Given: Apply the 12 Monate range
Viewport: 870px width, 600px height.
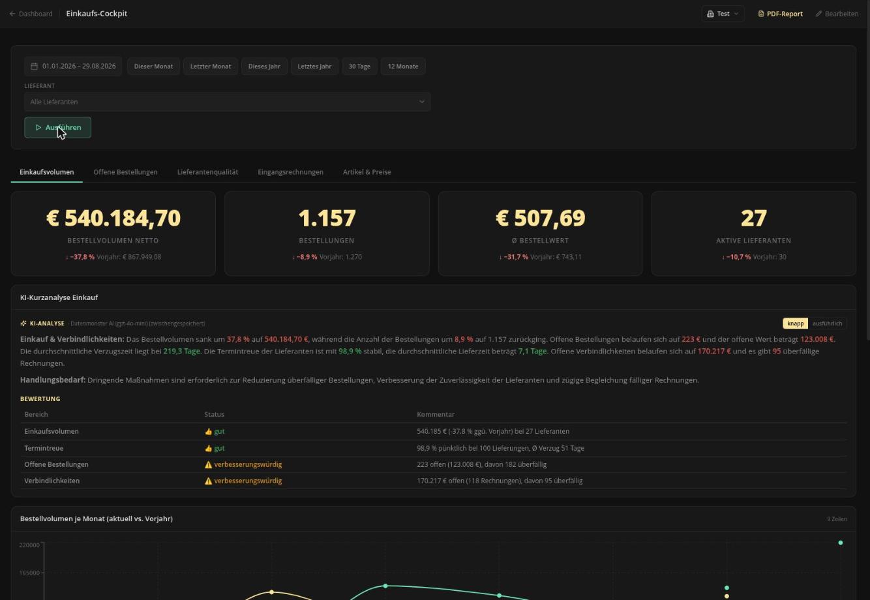Looking at the screenshot, I should coord(403,67).
